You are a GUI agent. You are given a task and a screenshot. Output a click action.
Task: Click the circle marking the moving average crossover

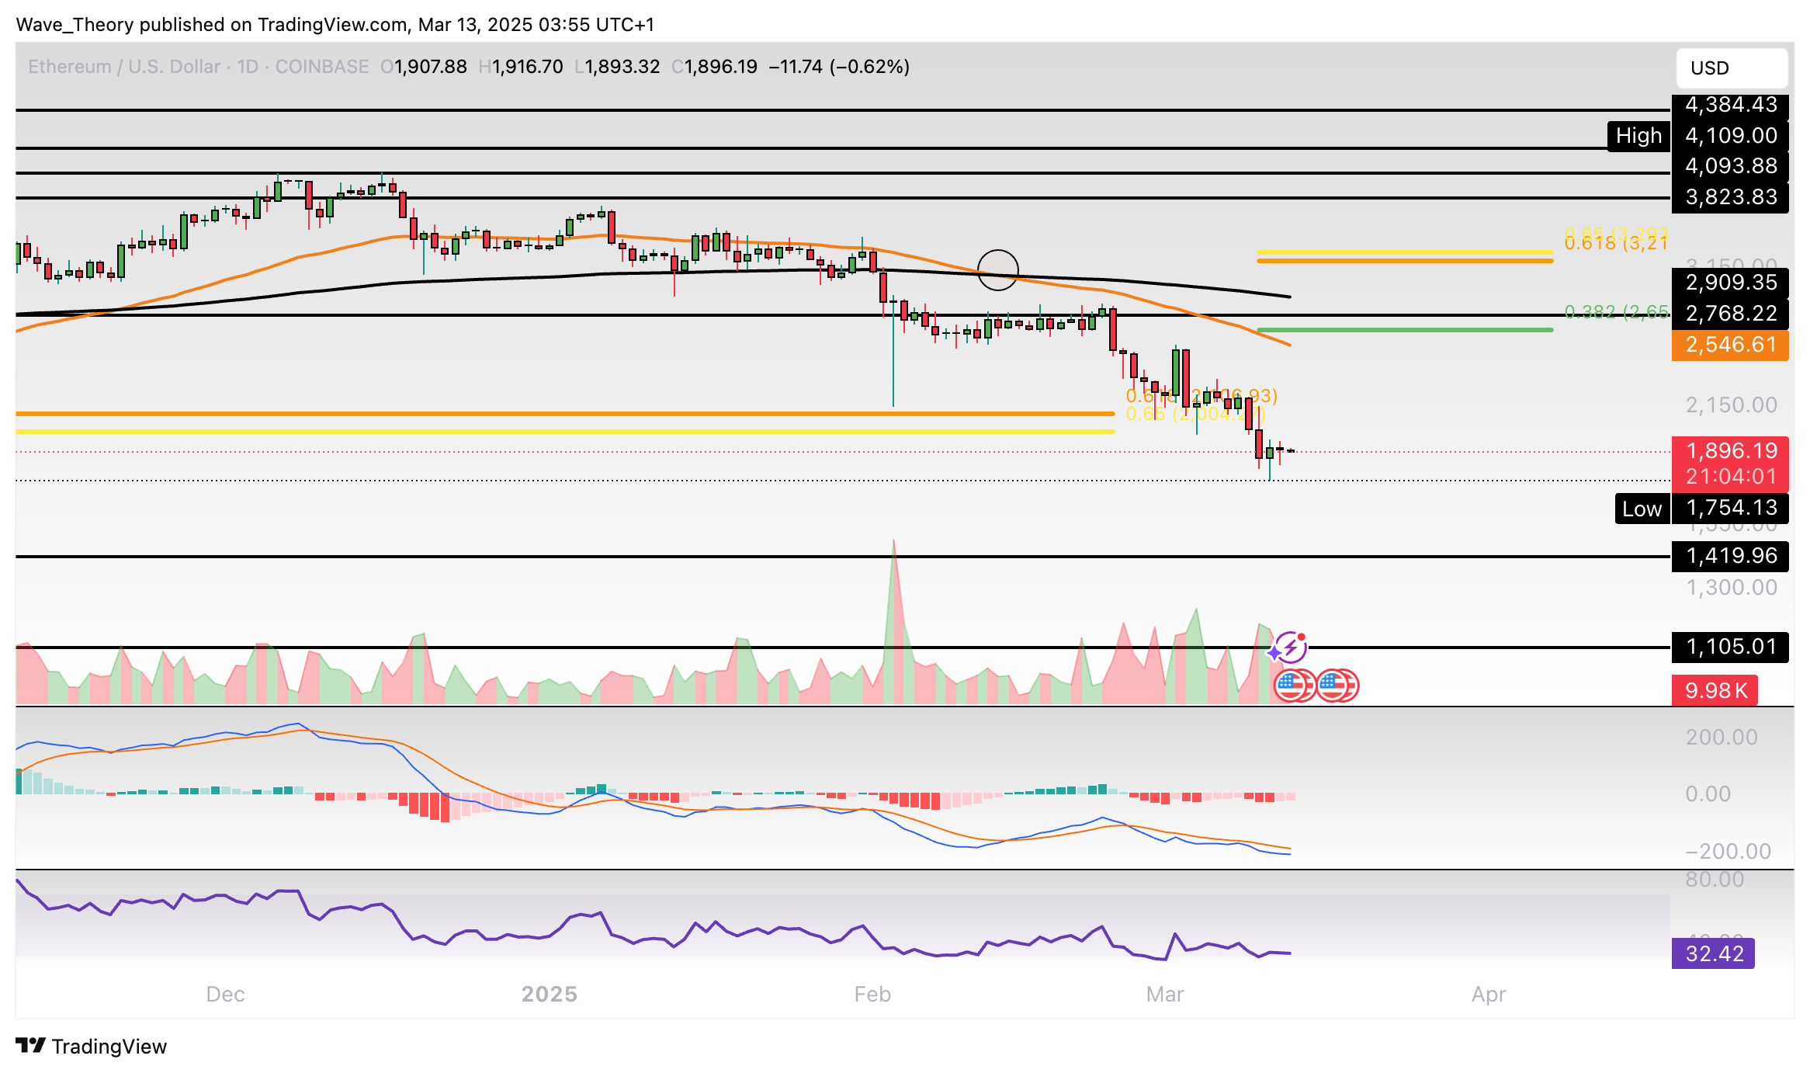click(x=997, y=270)
